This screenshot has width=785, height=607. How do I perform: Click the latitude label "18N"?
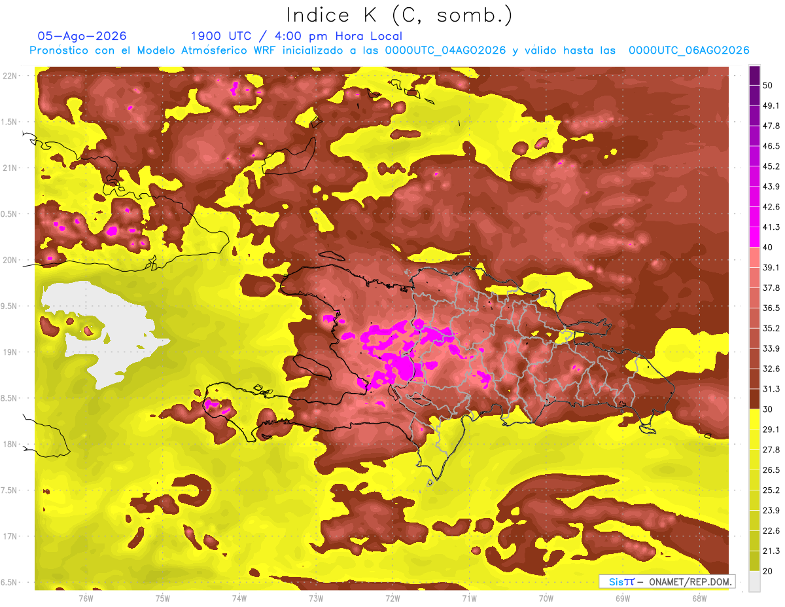pyautogui.click(x=10, y=445)
